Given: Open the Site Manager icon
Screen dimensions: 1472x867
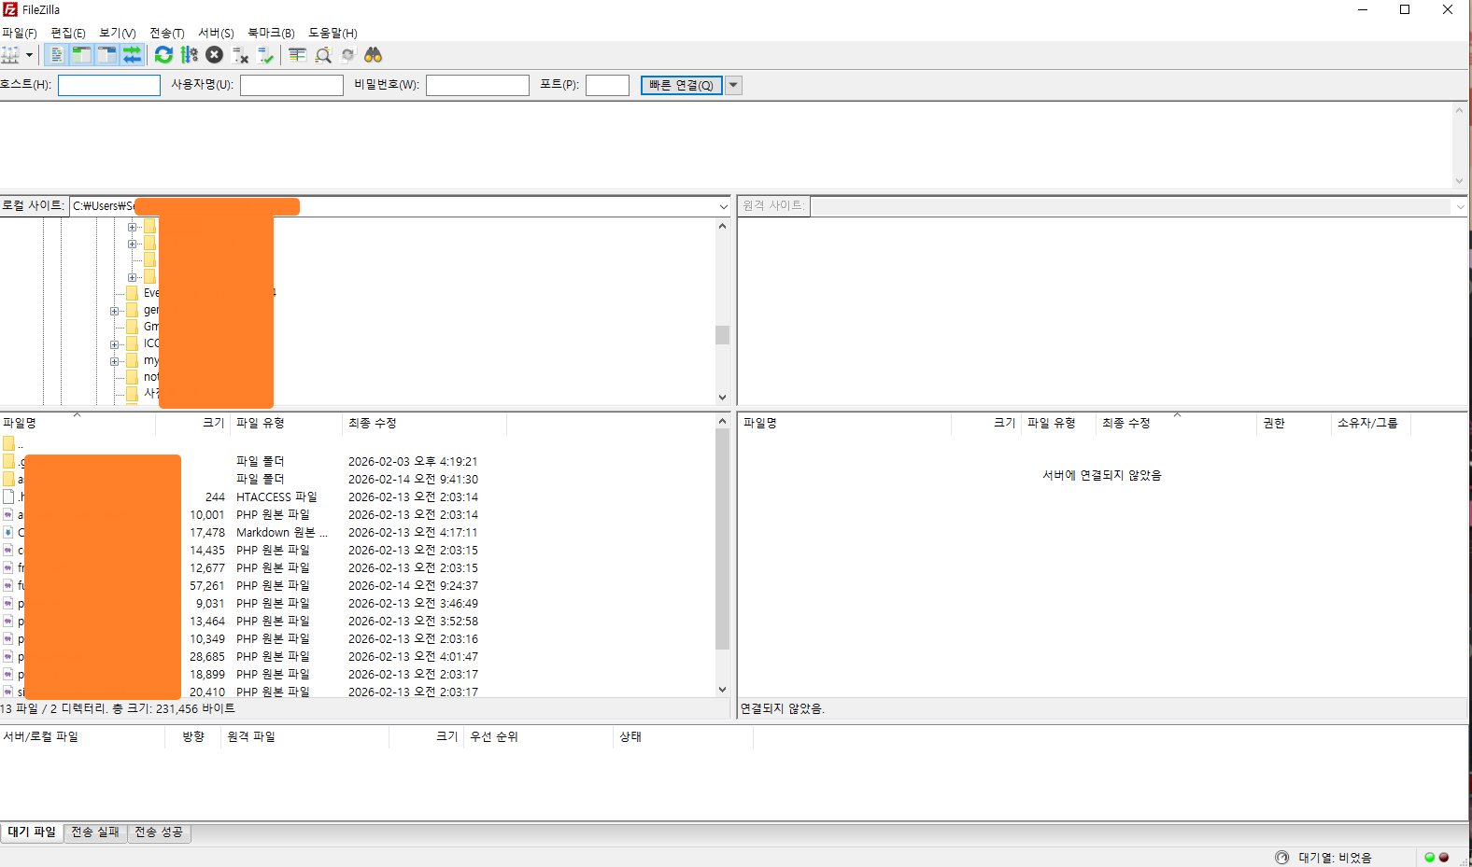Looking at the screenshot, I should click(x=10, y=55).
